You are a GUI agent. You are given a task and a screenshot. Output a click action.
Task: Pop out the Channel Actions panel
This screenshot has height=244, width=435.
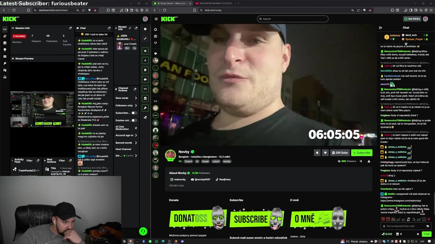pyautogui.click(x=135, y=89)
